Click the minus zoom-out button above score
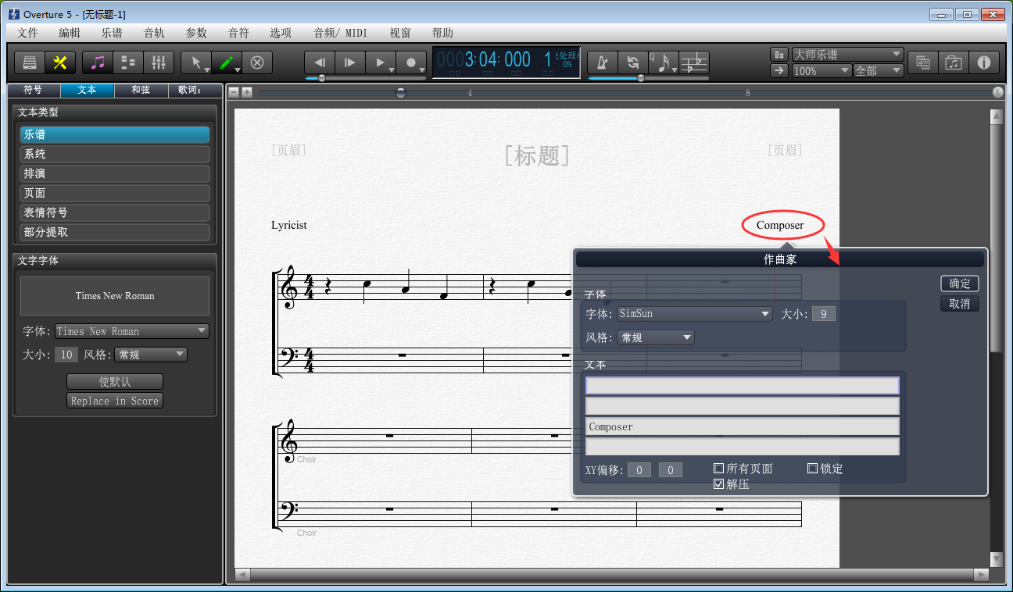1013x592 pixels. 234,92
